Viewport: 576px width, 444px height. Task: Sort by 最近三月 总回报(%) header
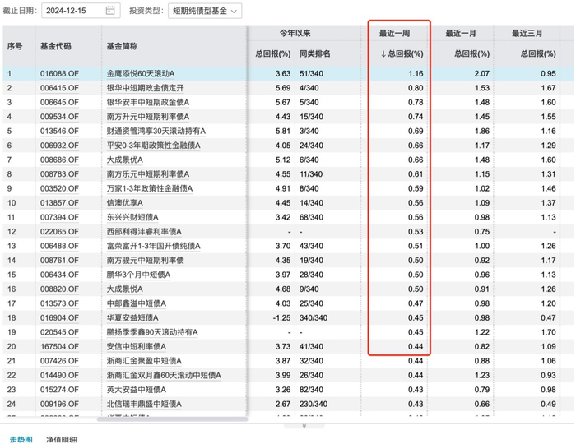538,54
